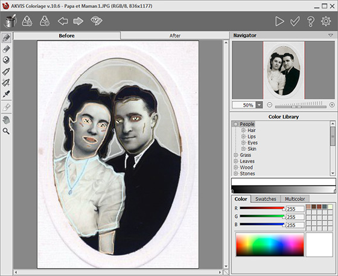
Task: Undo with the left arrow icon
Action: click(x=63, y=21)
